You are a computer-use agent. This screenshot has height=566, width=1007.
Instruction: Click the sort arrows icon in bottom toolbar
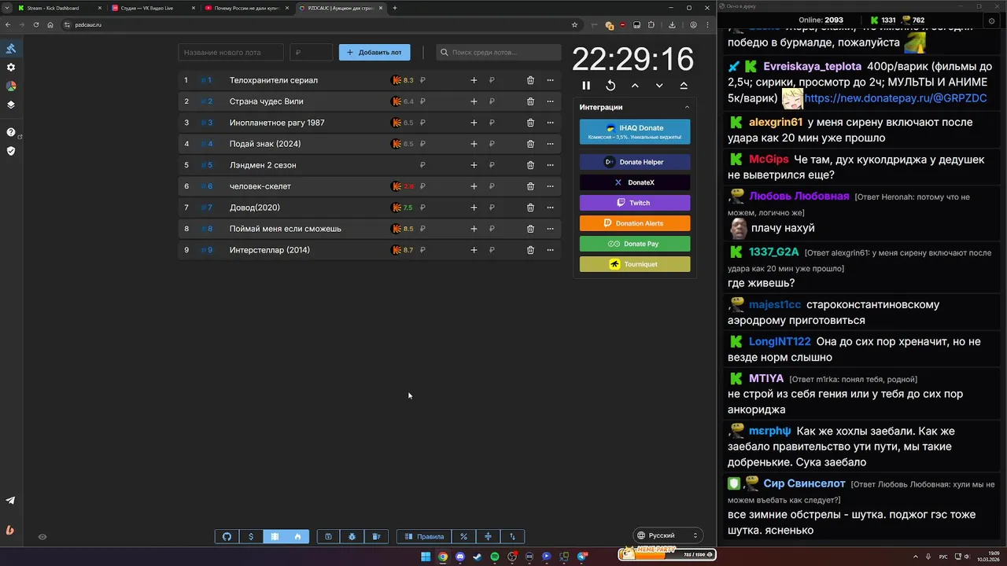(x=512, y=537)
